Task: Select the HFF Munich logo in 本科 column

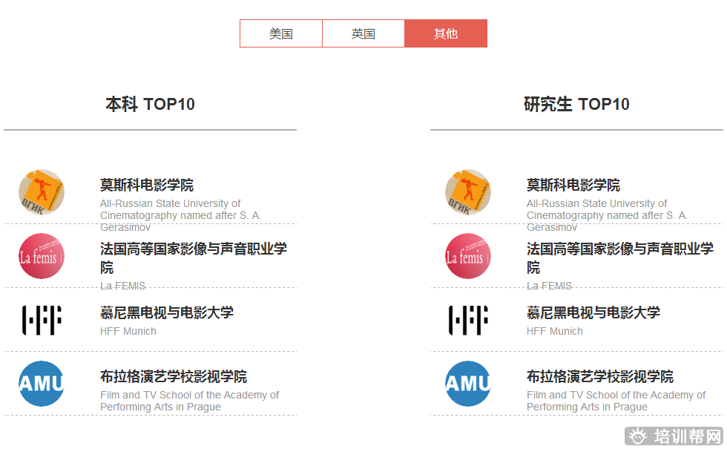Action: click(x=42, y=320)
